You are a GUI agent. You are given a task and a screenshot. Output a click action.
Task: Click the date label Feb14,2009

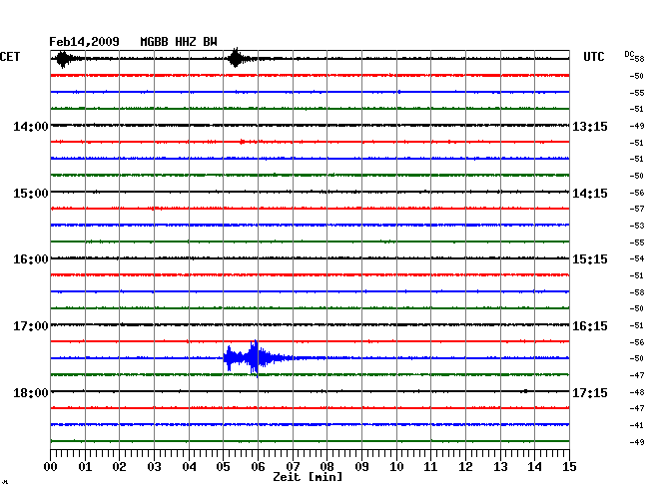(84, 42)
